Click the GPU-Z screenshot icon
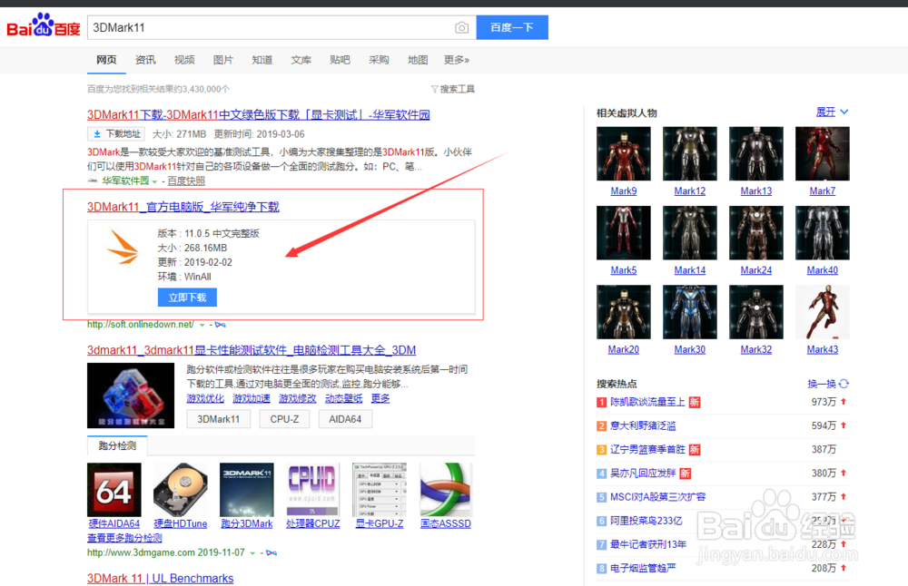 380,490
